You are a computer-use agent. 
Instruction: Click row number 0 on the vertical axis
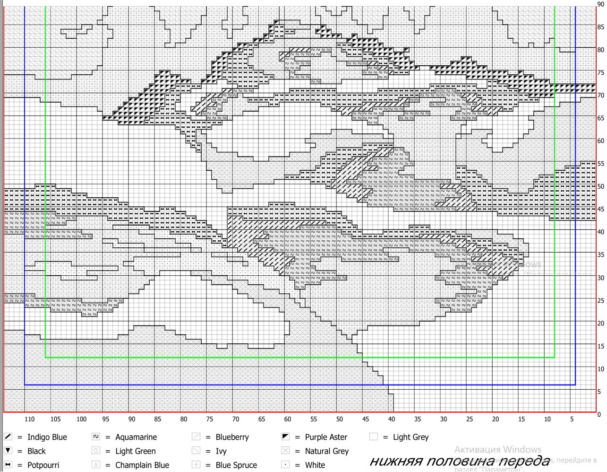[599, 414]
